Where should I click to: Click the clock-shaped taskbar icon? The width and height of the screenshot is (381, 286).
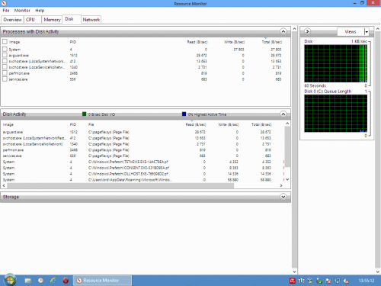40,281
